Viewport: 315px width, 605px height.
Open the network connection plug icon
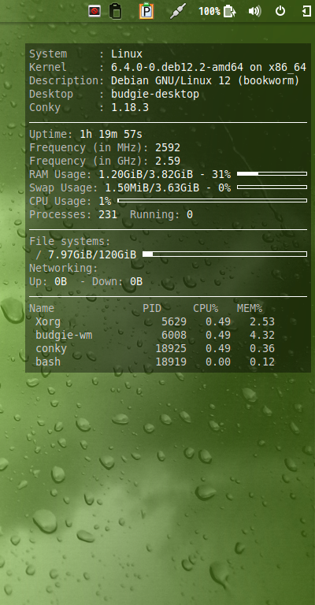[178, 11]
